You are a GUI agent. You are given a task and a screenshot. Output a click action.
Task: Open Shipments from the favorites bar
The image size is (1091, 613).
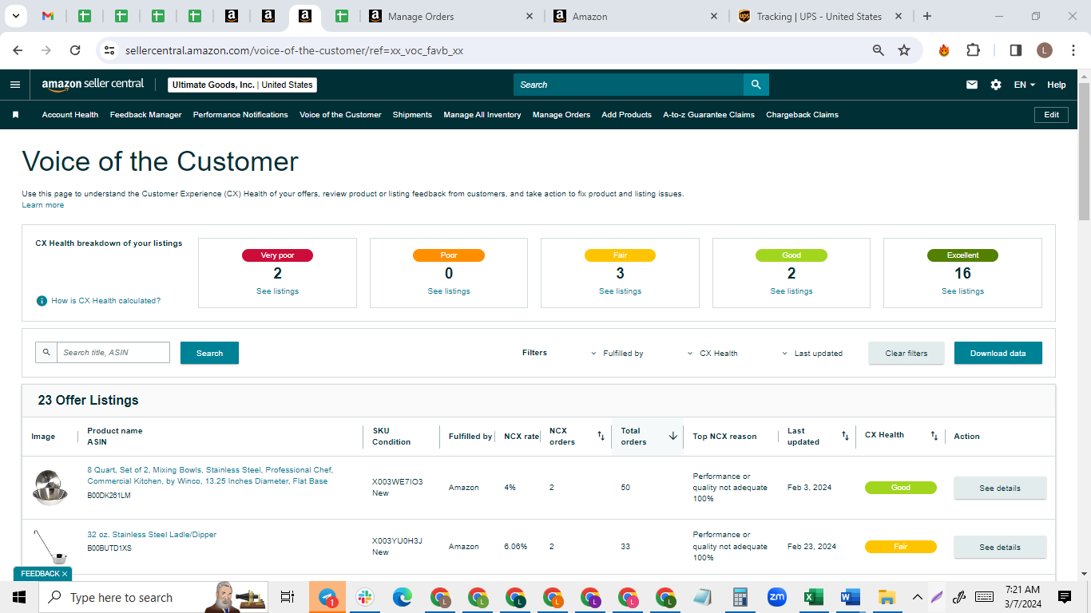412,115
